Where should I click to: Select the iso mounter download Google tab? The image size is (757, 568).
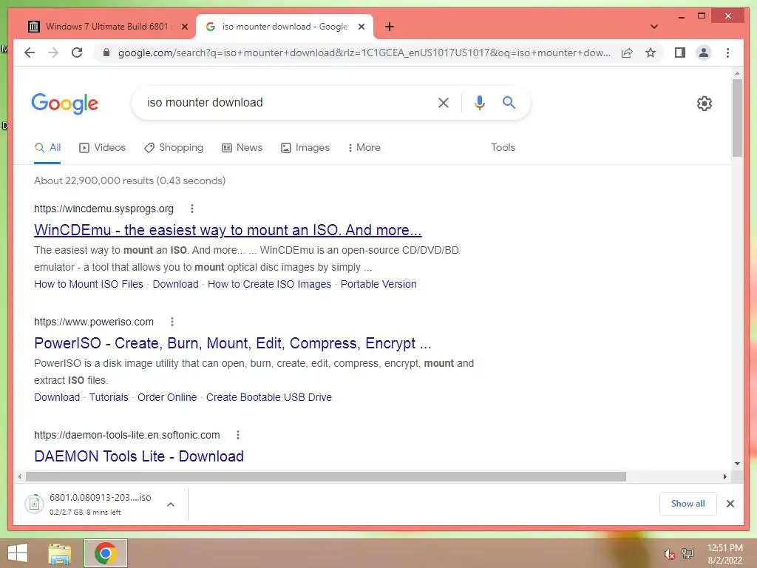284,27
